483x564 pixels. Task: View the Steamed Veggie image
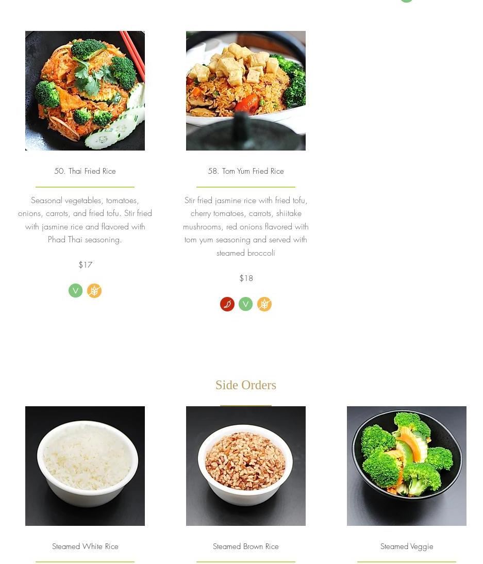[x=406, y=466]
